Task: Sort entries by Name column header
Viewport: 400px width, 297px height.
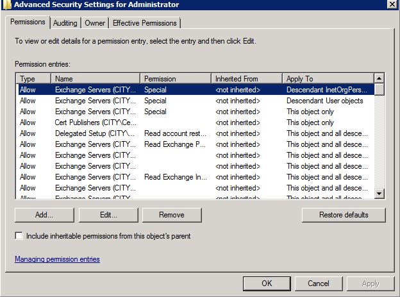Action: [96, 79]
